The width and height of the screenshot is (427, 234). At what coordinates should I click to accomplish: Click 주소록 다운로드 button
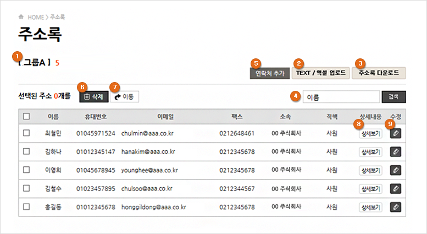(379, 73)
